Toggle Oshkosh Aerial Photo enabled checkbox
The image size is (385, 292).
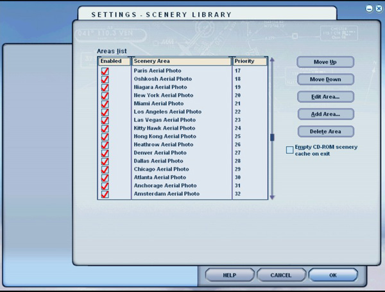point(105,80)
